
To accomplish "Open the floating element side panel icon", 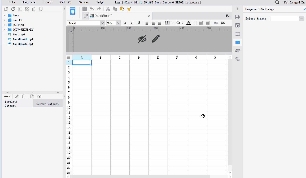I will (x=238, y=34).
